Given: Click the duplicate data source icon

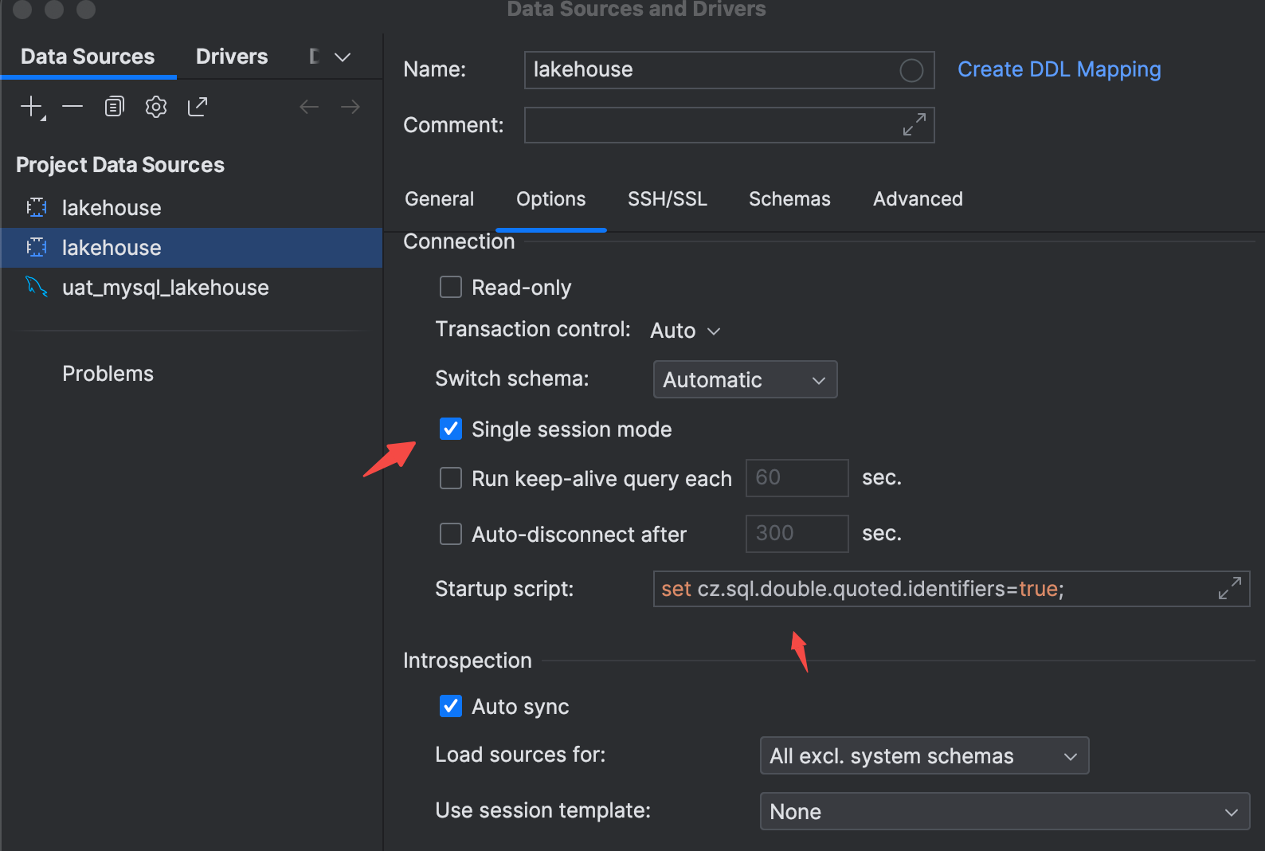Looking at the screenshot, I should (x=115, y=106).
